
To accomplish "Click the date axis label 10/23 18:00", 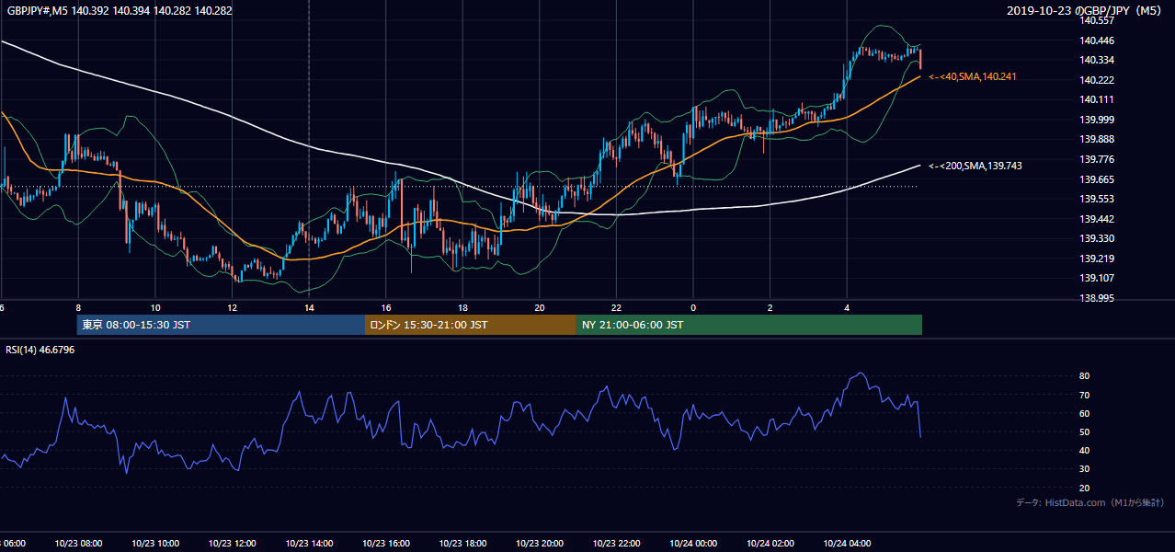I will coord(462,543).
